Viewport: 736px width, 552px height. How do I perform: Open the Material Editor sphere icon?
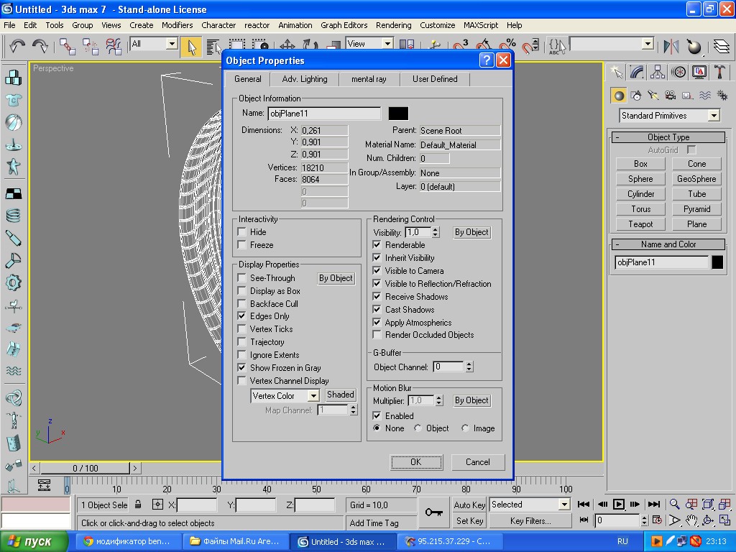[694, 46]
